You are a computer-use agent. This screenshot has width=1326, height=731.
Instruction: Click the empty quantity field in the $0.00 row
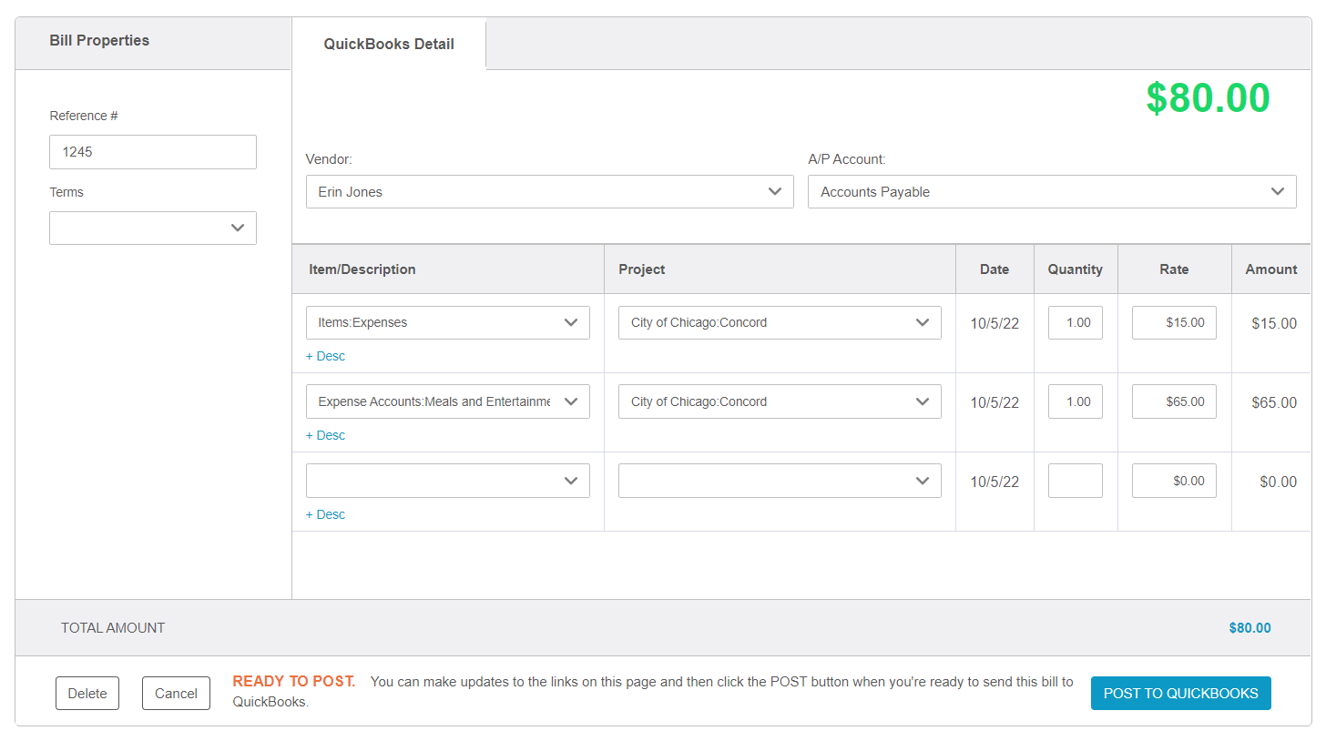coord(1076,481)
